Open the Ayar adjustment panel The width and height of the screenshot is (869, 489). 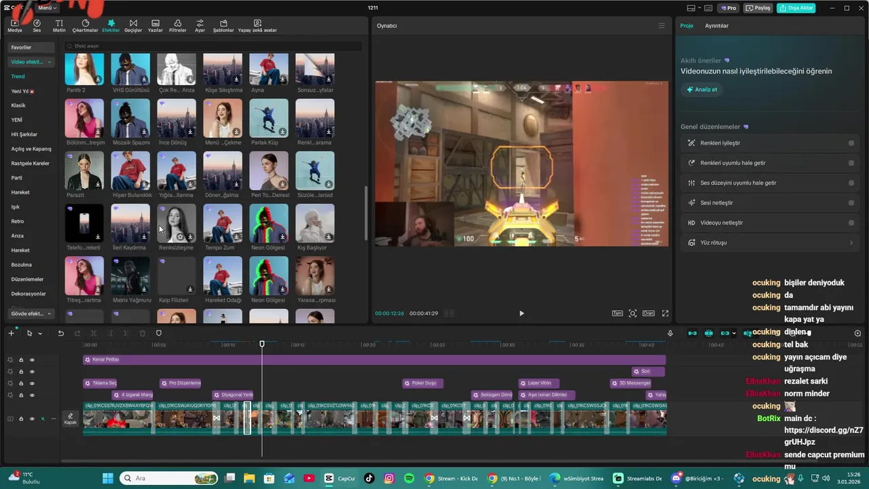tap(200, 26)
